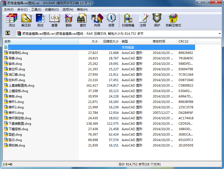Click the 解压到 (Extract to) toolbar icon
This screenshot has width=224, height=169.
pos(26,20)
